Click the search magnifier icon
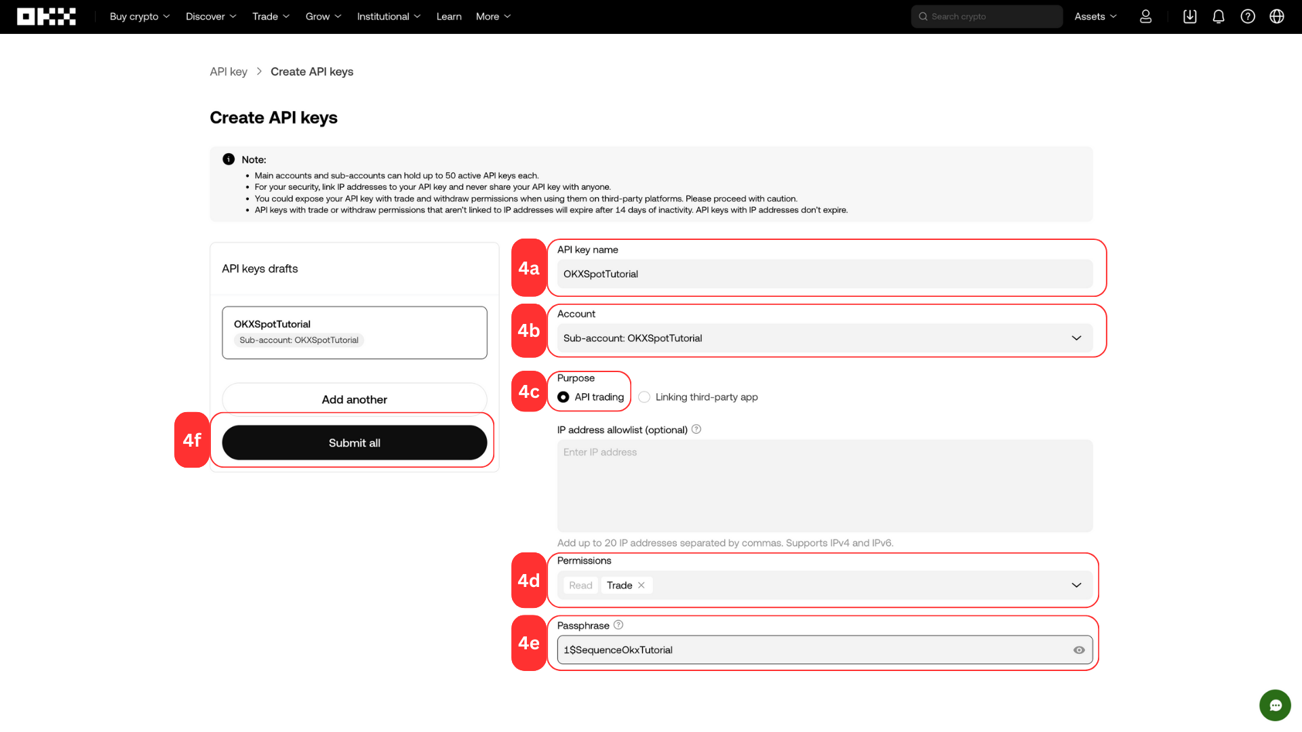 tap(923, 16)
